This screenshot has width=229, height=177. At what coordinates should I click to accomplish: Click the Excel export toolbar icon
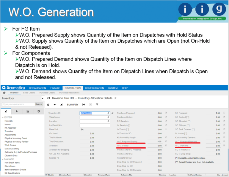tap(90, 105)
